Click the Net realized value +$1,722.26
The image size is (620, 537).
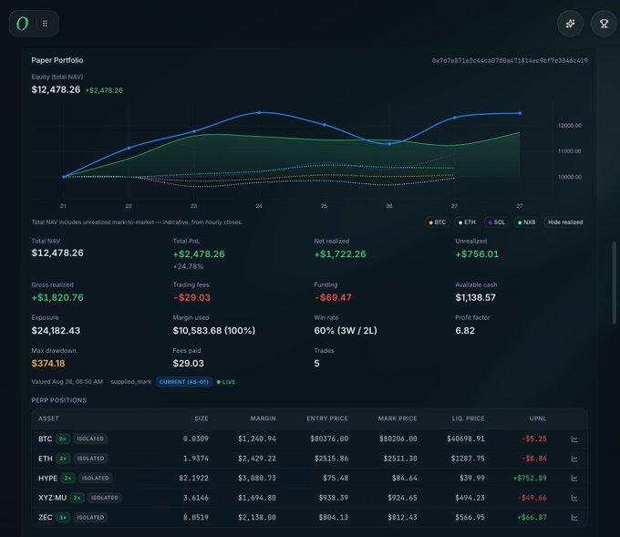pyautogui.click(x=340, y=254)
